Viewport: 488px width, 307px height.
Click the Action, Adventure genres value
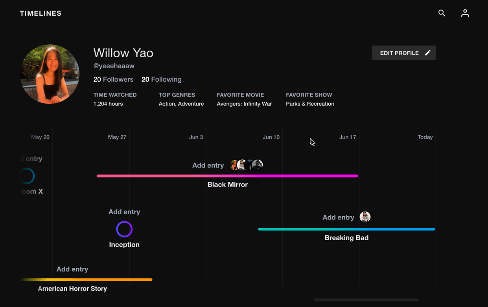click(181, 104)
